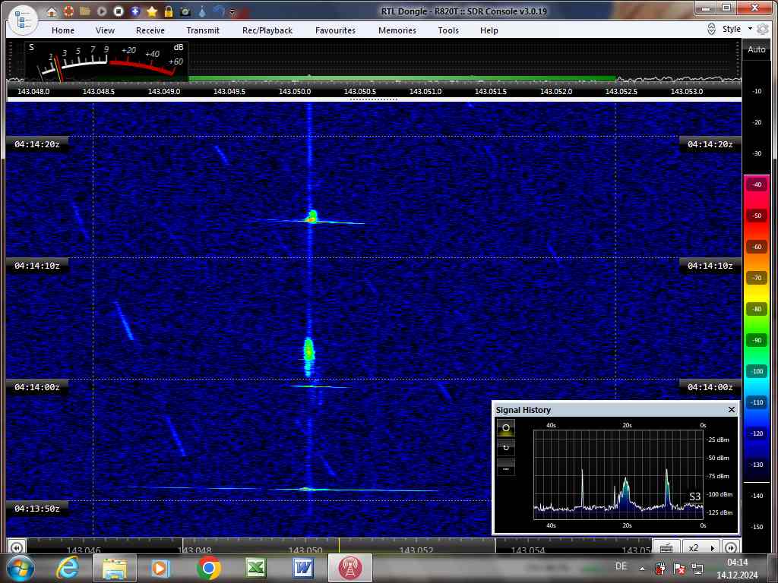Open the folder icon in the quick toolbar
This screenshot has width=778, height=583.
tap(85, 11)
